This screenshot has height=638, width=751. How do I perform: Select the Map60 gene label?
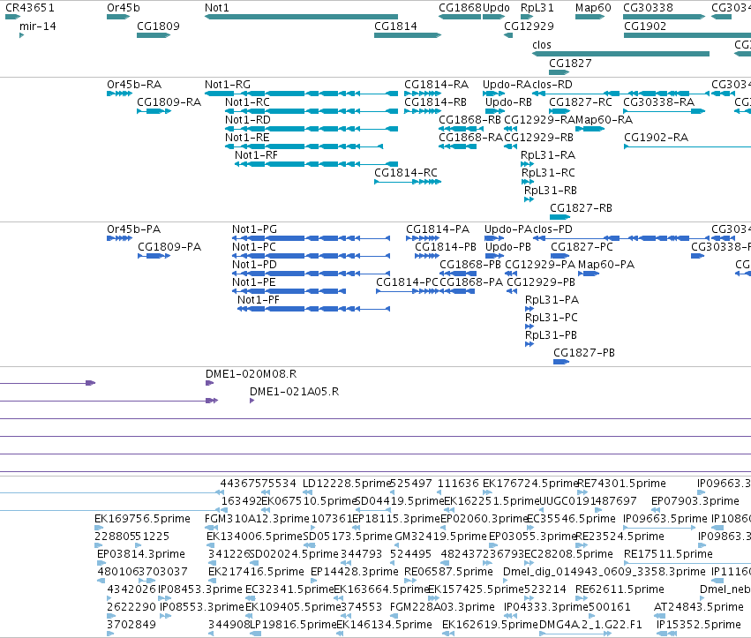point(593,8)
